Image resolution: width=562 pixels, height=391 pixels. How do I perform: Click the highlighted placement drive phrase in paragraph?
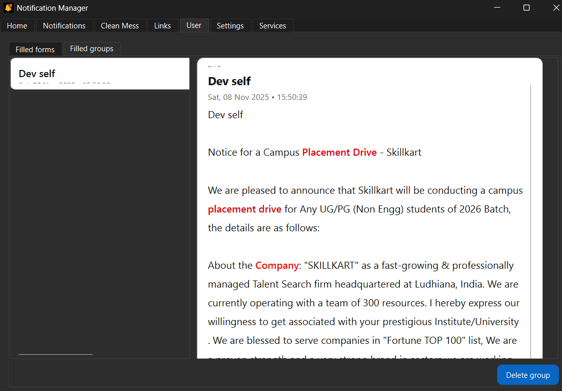point(245,209)
